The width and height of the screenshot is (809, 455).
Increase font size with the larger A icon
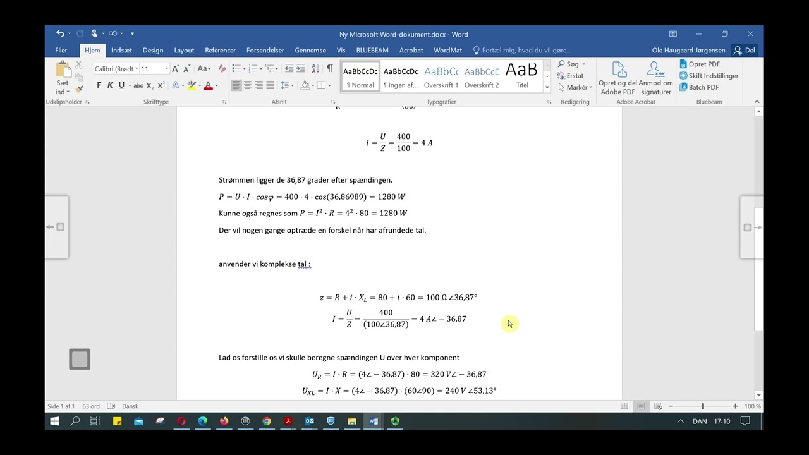tap(176, 68)
